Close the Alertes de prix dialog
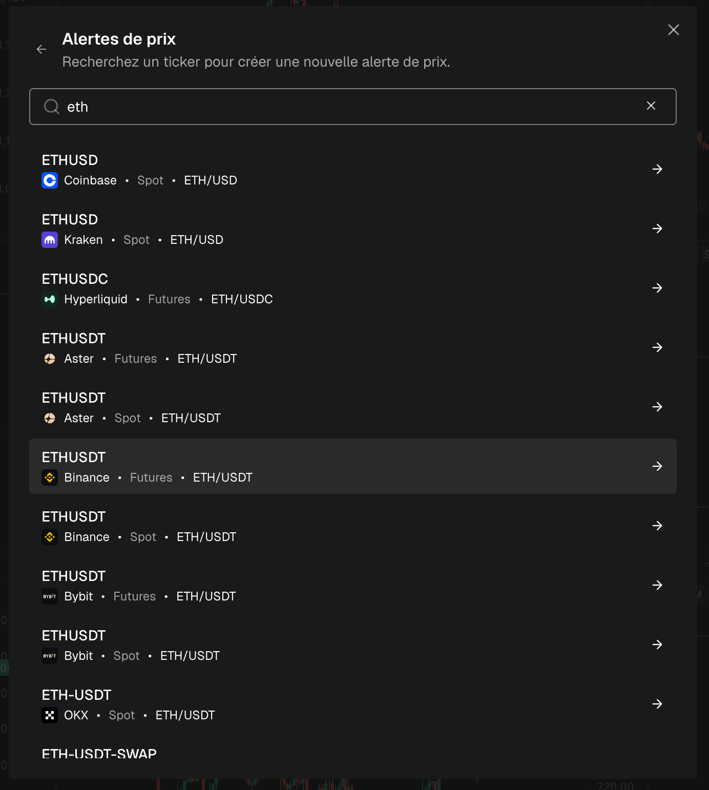 [x=674, y=30]
